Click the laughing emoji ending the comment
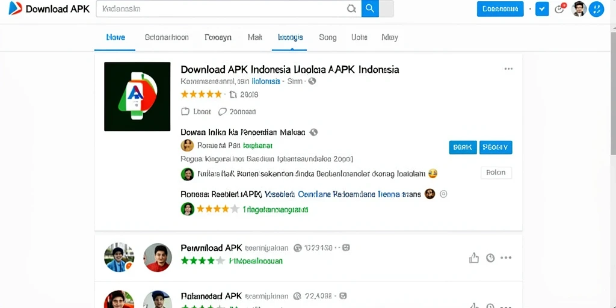The image size is (616, 308). click(433, 173)
